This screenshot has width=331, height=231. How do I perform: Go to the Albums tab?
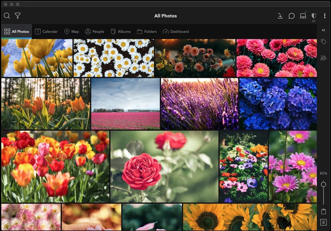(x=121, y=32)
